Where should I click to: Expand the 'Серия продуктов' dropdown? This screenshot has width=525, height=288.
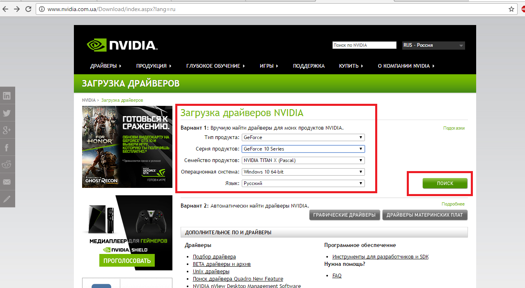click(303, 149)
